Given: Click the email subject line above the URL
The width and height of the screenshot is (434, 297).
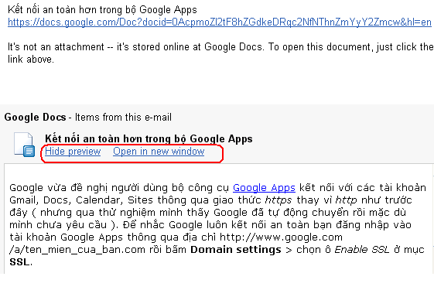Looking at the screenshot, I should [x=102, y=10].
